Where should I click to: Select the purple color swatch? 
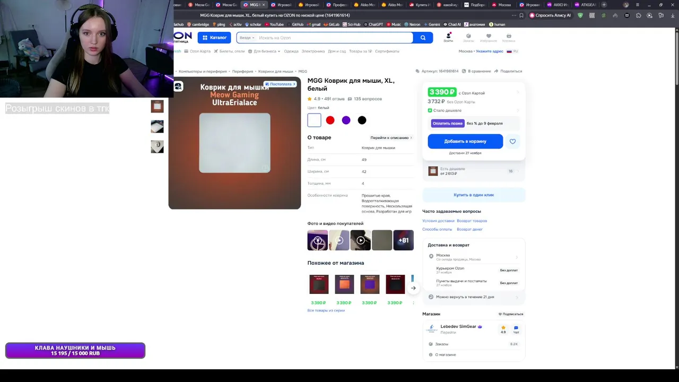coord(346,120)
